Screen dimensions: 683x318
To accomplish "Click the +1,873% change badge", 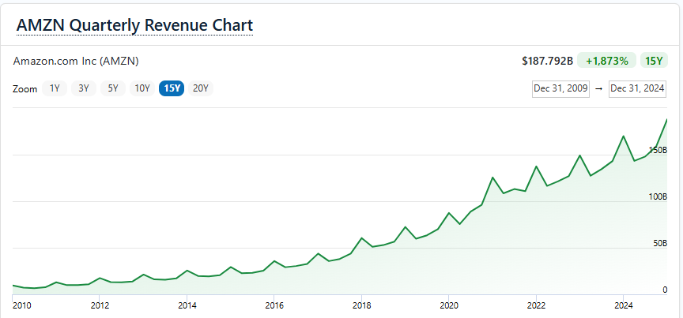I will pyautogui.click(x=607, y=62).
